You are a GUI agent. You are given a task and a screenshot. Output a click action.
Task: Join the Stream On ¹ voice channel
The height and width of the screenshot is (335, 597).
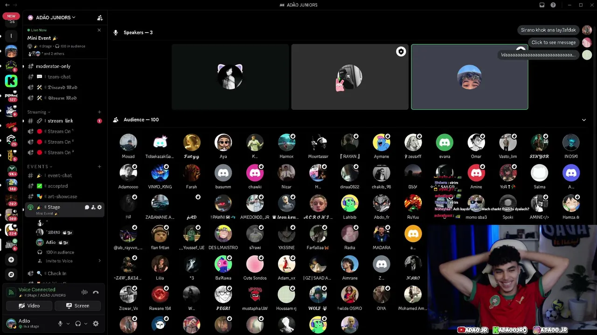(x=64, y=132)
